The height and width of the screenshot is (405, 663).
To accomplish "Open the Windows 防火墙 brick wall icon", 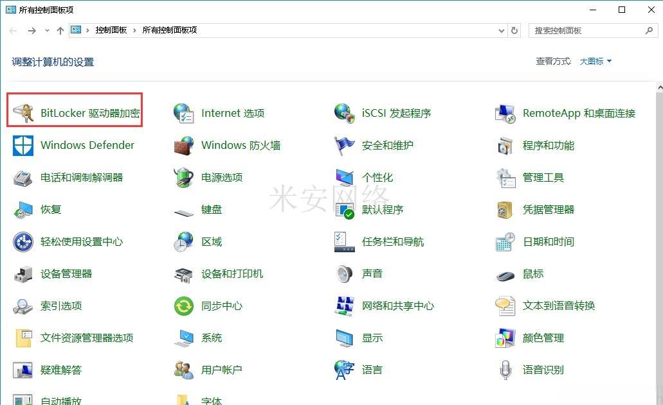I will [183, 146].
